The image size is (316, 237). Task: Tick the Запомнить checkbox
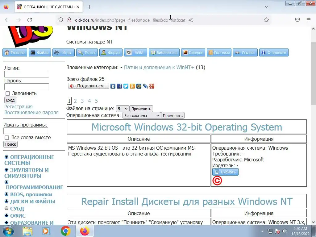[x=8, y=94]
